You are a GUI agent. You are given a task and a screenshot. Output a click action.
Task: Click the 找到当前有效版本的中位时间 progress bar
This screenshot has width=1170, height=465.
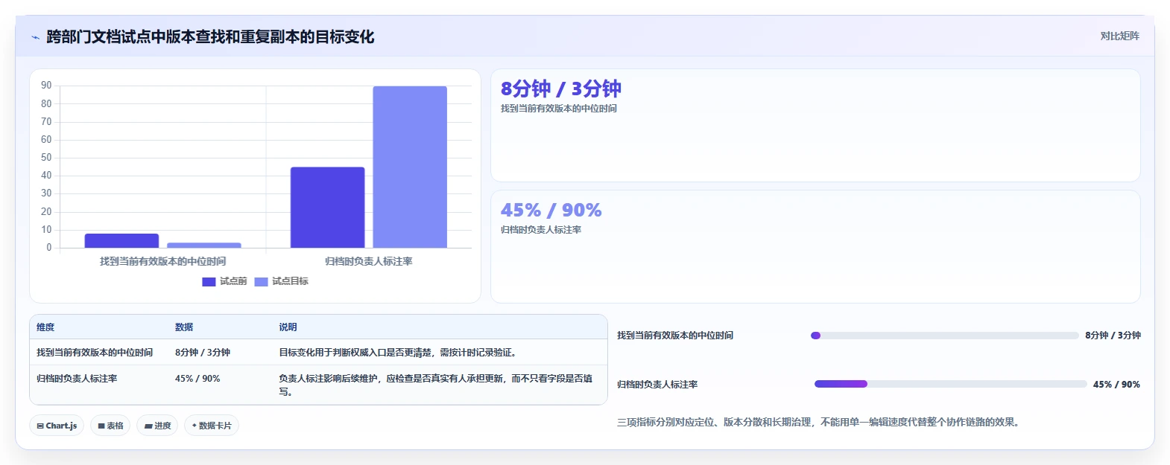(x=944, y=336)
